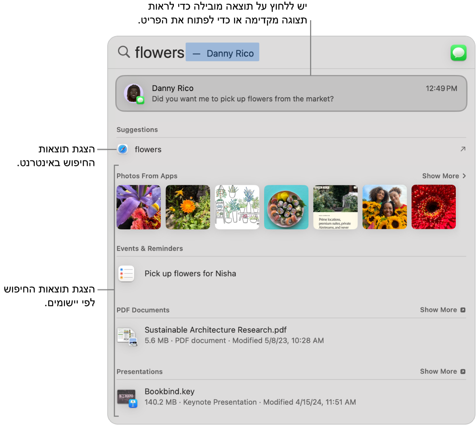Select the sushi plate photo thumbnail
The height and width of the screenshot is (425, 476).
(x=286, y=207)
